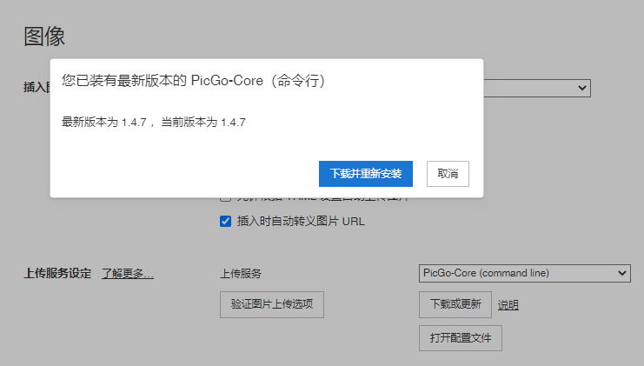Click the 上传服务 field label
Screen dimensions: 644x366
coord(241,274)
